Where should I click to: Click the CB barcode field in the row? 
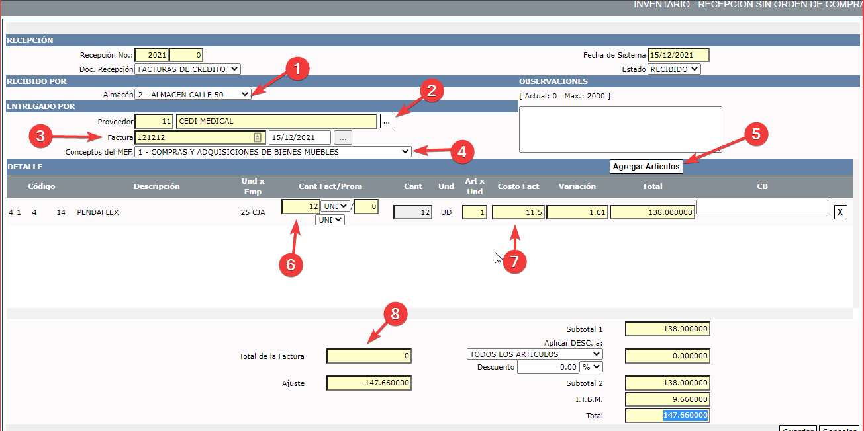761,207
